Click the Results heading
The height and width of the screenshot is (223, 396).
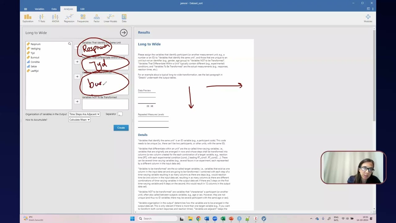pos(144,32)
